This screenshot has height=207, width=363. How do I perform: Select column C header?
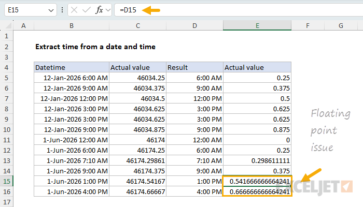click(138, 25)
